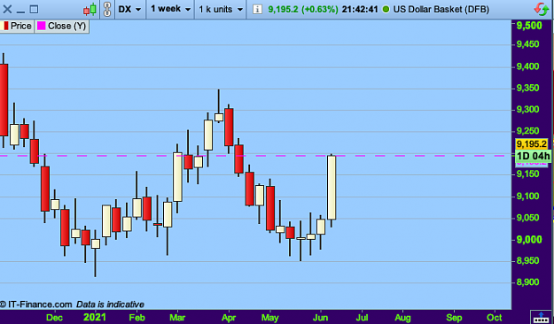Click the Feb label on time axis
554x324 pixels.
pyautogui.click(x=137, y=318)
